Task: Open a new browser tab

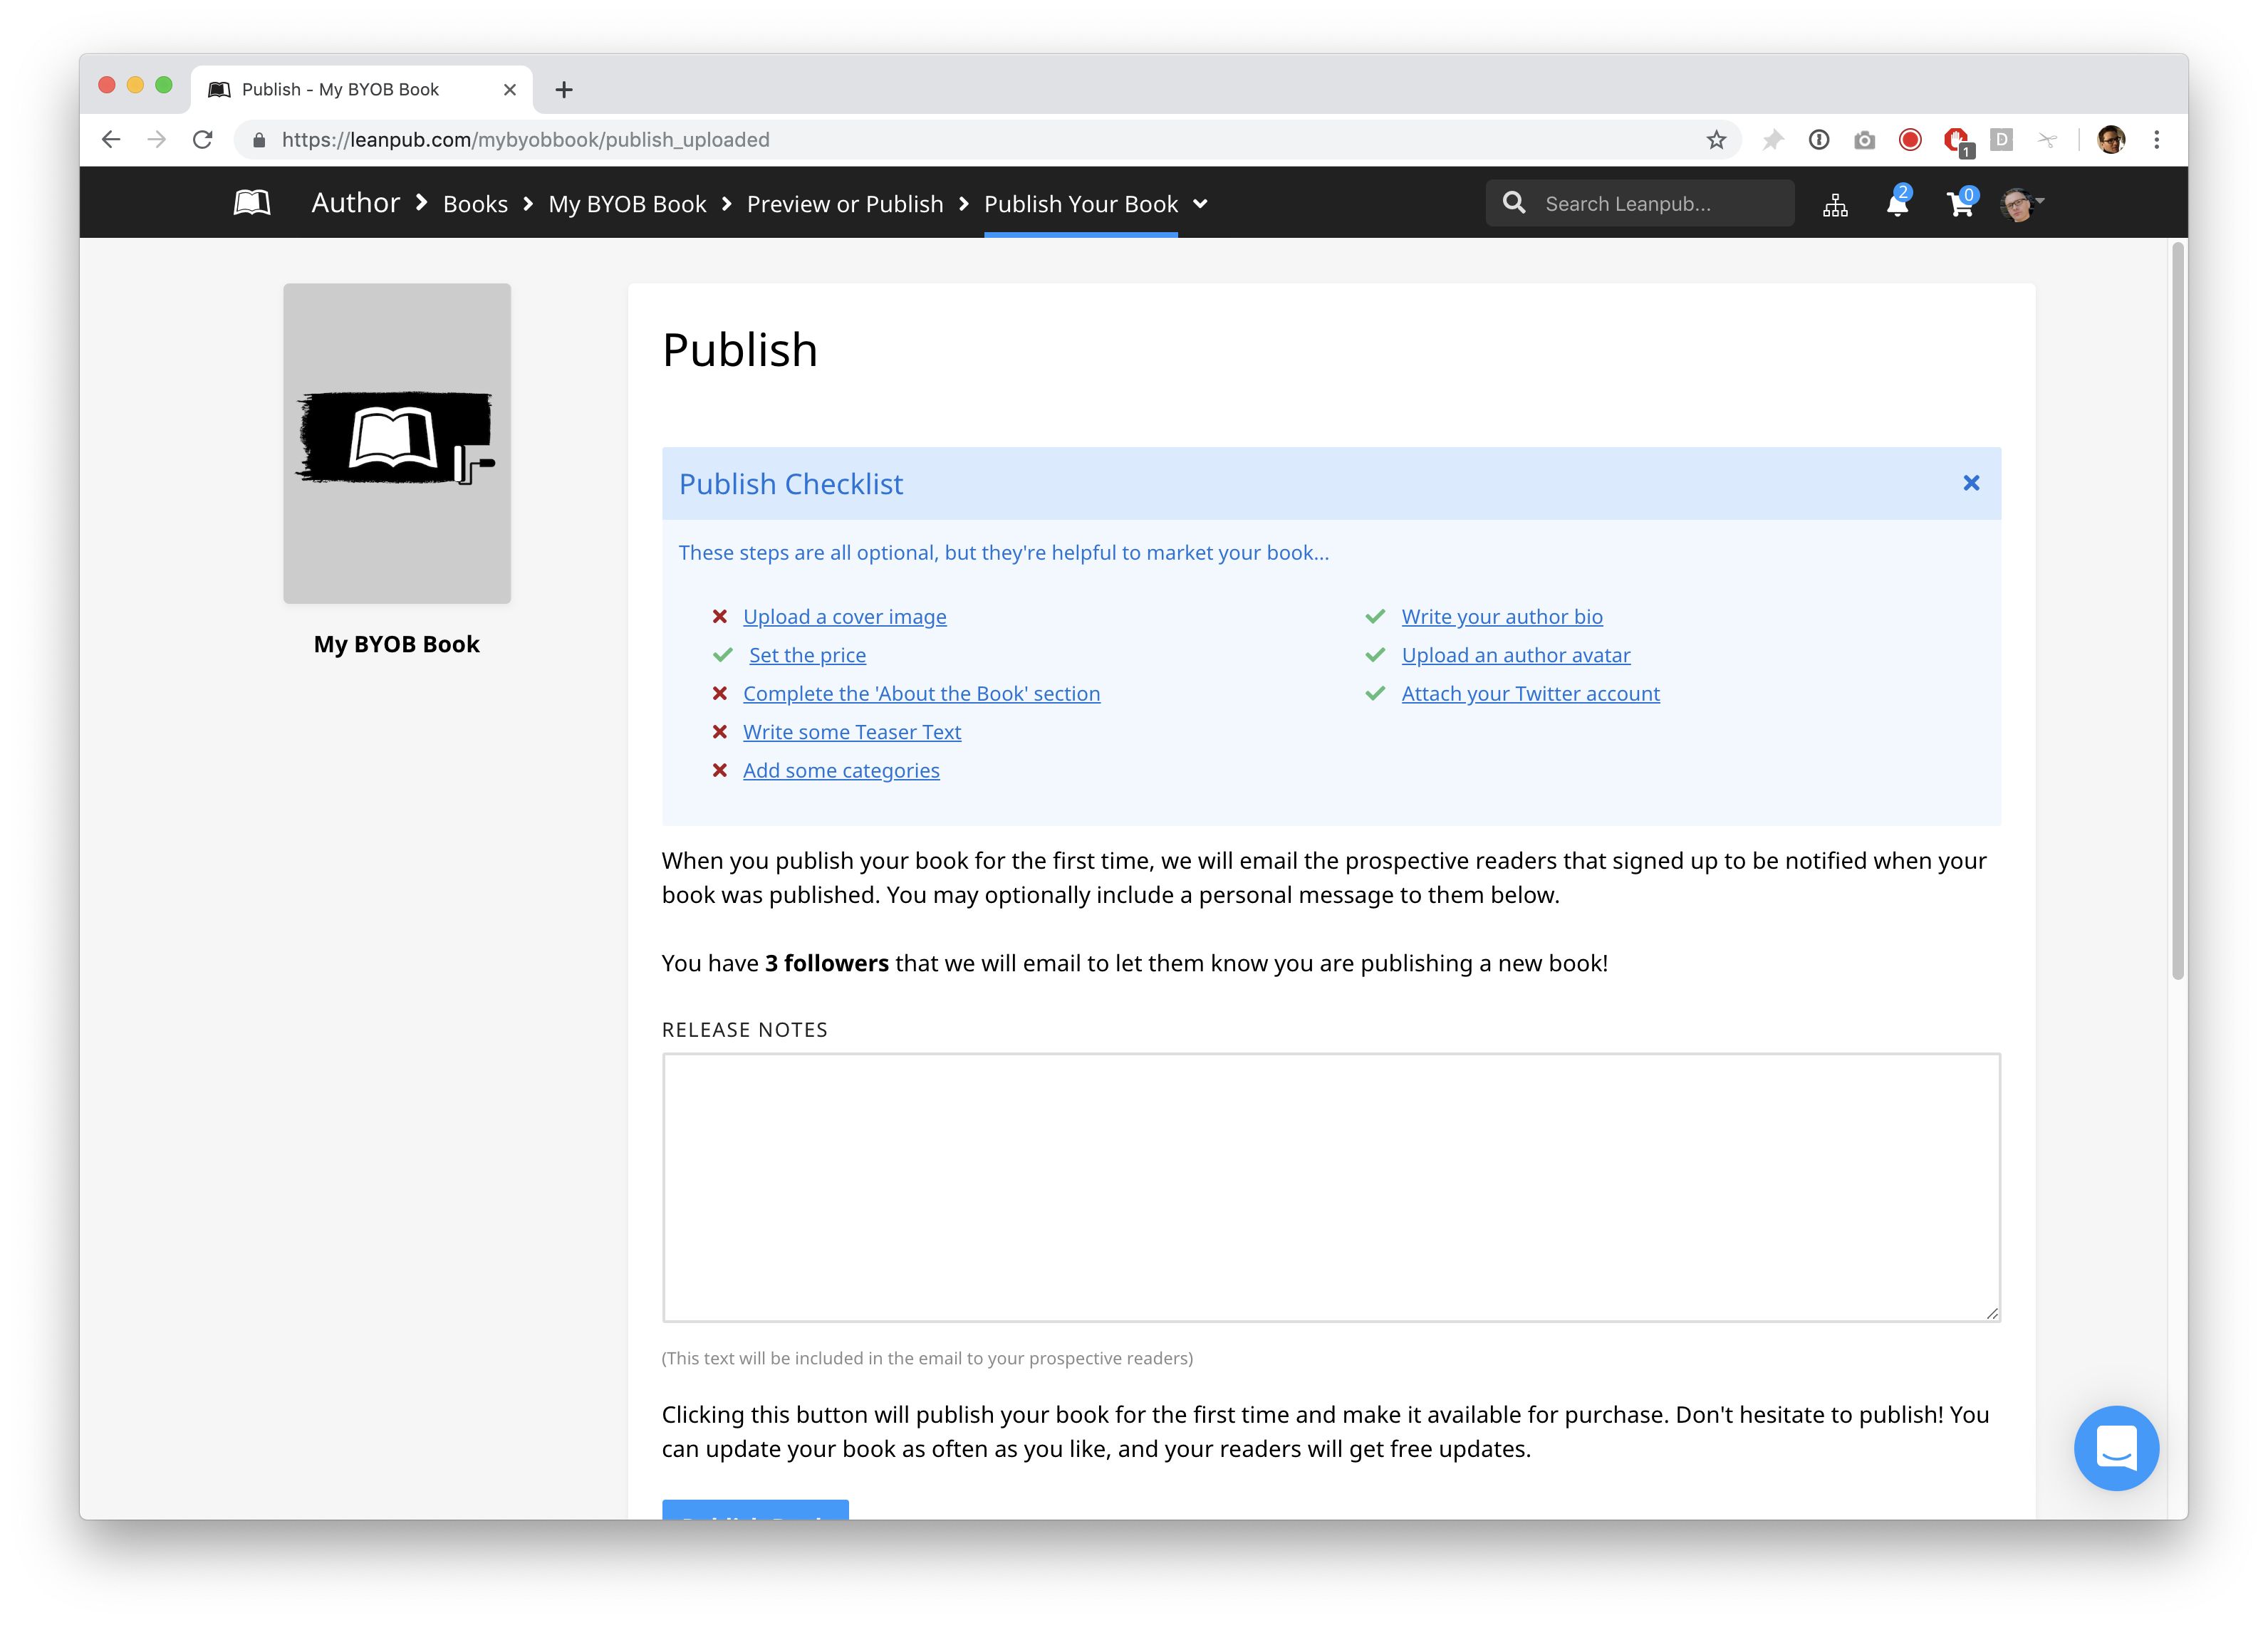Action: [564, 90]
